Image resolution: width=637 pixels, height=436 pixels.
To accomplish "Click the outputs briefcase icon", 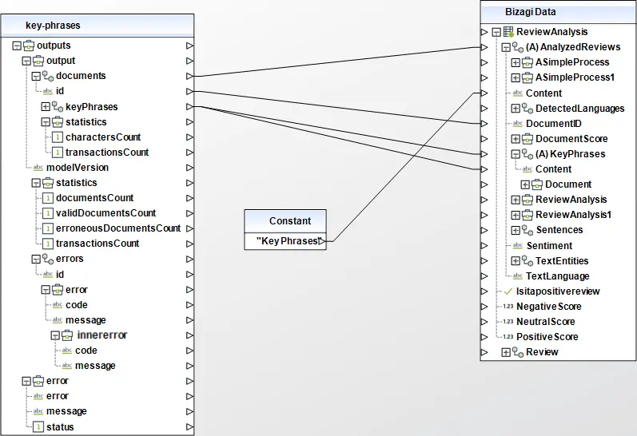I will coord(29,46).
